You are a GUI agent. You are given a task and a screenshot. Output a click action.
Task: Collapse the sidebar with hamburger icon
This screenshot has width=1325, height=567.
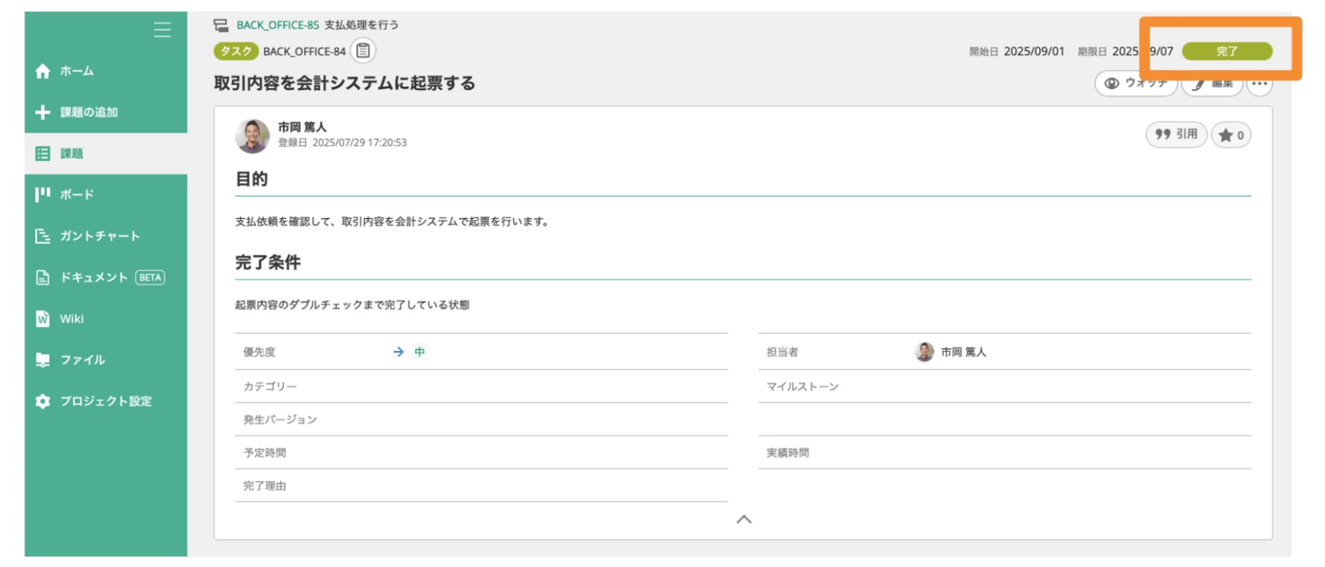pyautogui.click(x=162, y=29)
